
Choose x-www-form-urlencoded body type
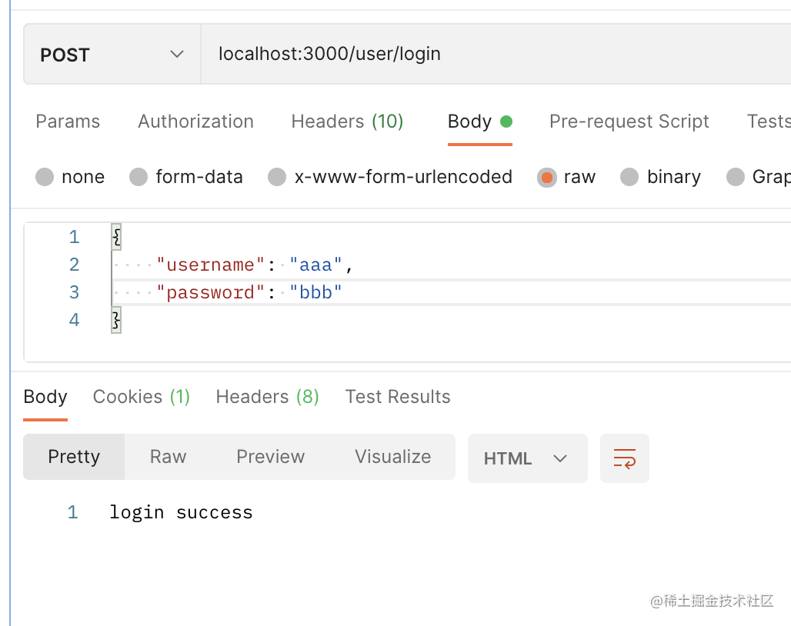tap(277, 177)
